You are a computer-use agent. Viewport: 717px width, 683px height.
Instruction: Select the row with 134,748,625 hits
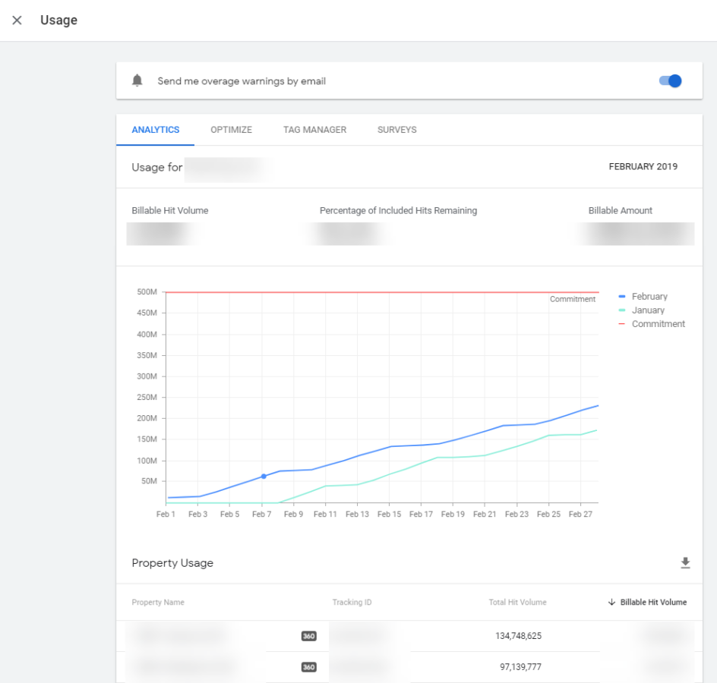pos(517,636)
